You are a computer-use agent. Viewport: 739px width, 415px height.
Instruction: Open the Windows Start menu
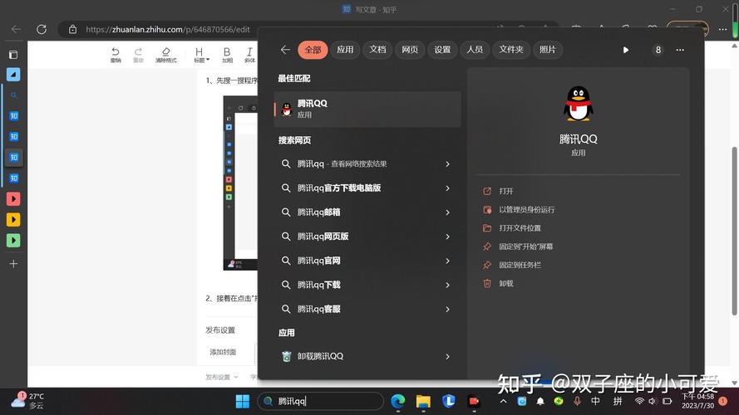pos(242,402)
